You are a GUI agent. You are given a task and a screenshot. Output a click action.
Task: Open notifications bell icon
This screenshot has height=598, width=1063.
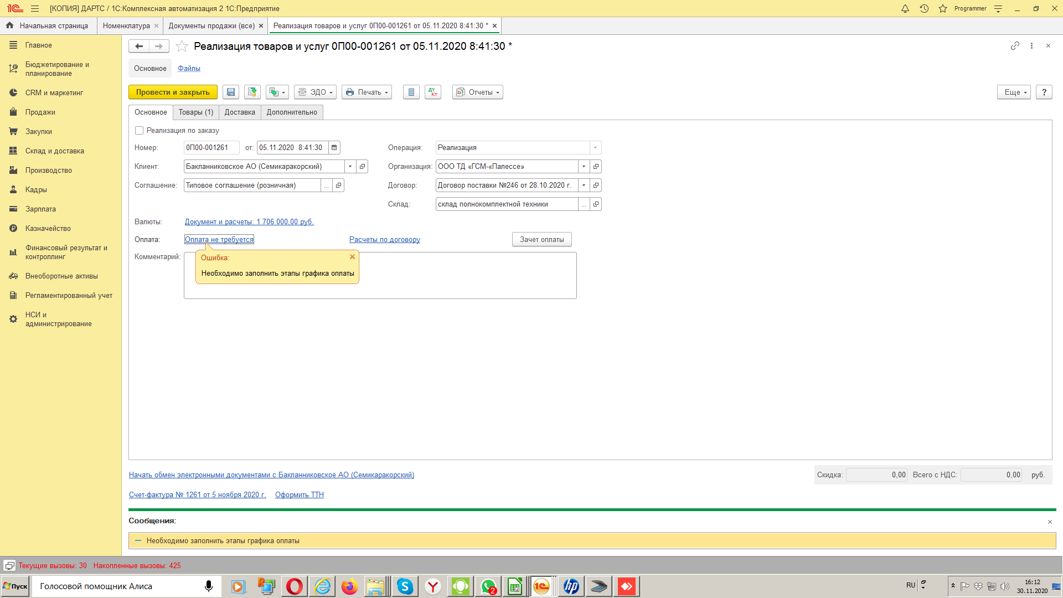click(x=905, y=9)
